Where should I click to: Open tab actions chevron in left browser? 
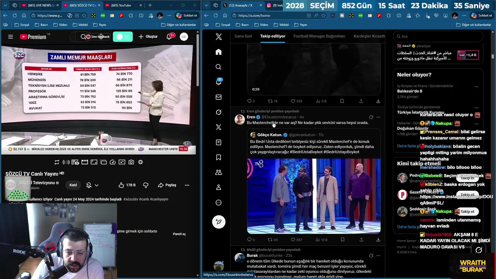(5, 5)
